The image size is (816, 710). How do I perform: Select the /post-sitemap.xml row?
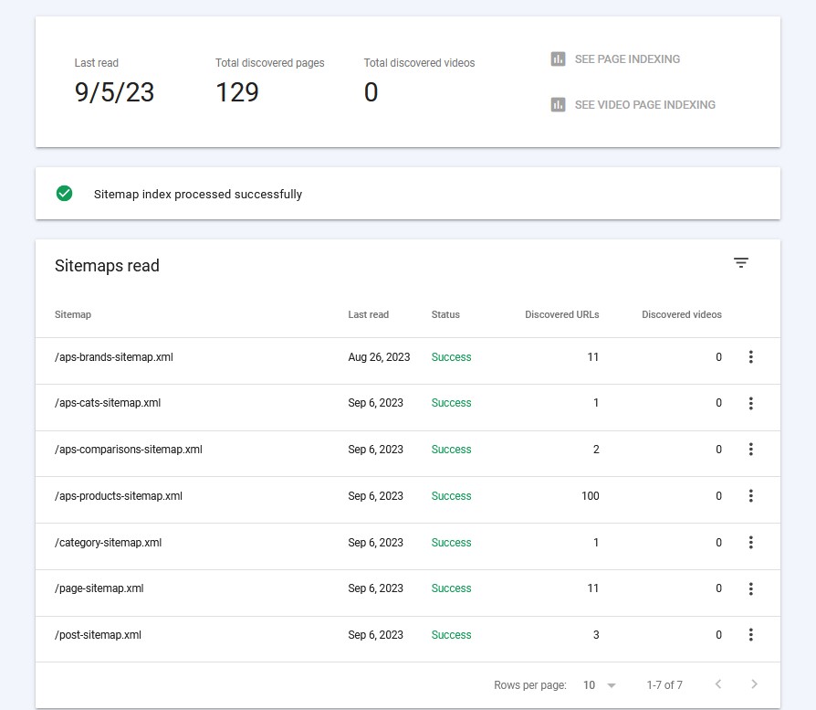click(408, 639)
